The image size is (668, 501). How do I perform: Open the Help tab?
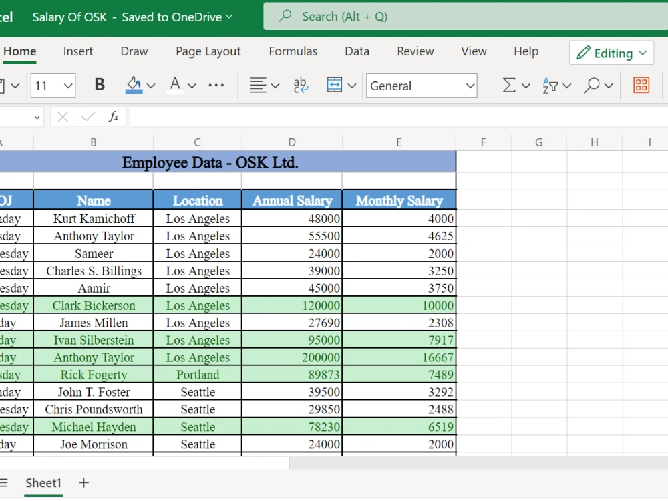pos(526,51)
